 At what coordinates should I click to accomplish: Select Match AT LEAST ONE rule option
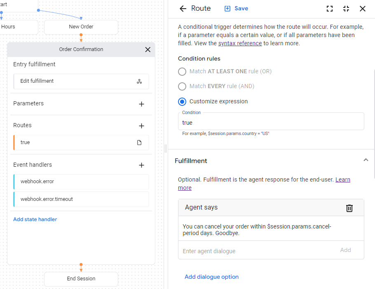click(x=182, y=72)
